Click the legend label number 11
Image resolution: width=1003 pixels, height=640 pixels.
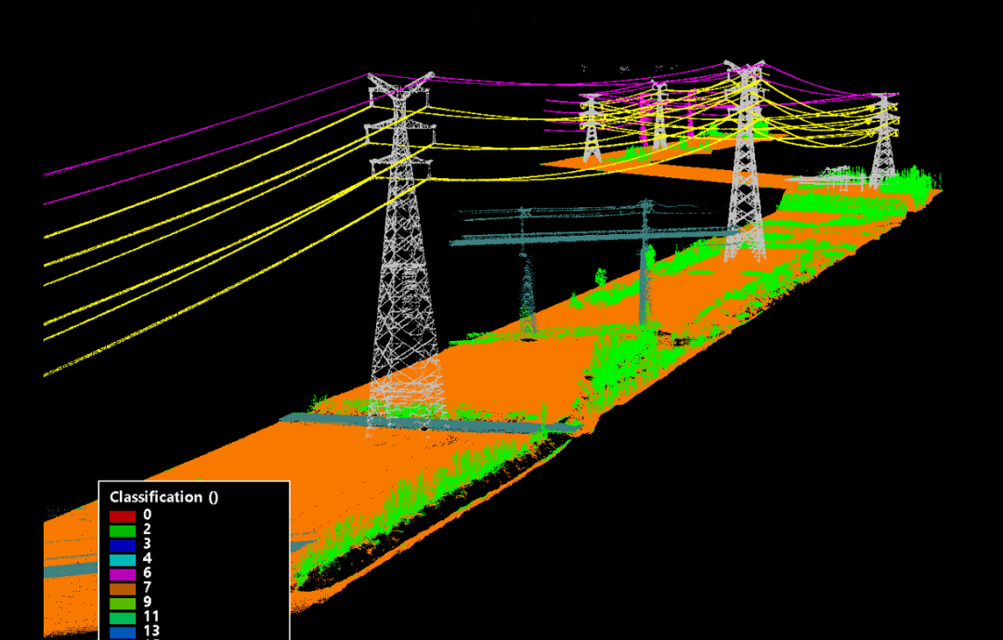click(151, 618)
